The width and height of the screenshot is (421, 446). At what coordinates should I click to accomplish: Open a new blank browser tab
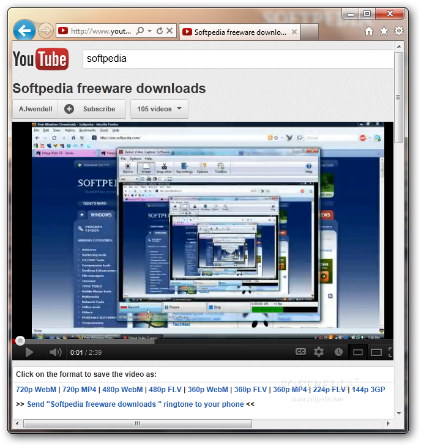click(x=310, y=32)
